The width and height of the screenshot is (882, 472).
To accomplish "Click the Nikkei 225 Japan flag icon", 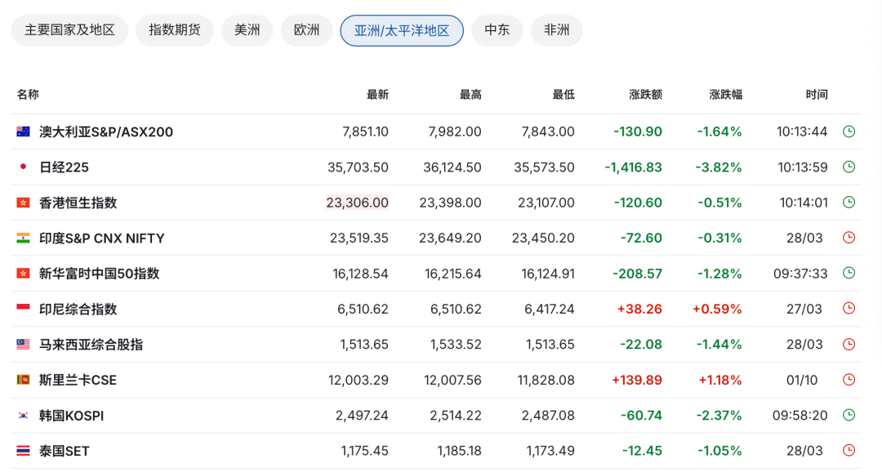I will click(x=23, y=167).
